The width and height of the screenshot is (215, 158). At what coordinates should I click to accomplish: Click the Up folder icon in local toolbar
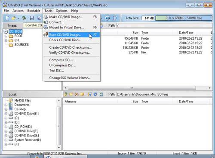click(66, 94)
